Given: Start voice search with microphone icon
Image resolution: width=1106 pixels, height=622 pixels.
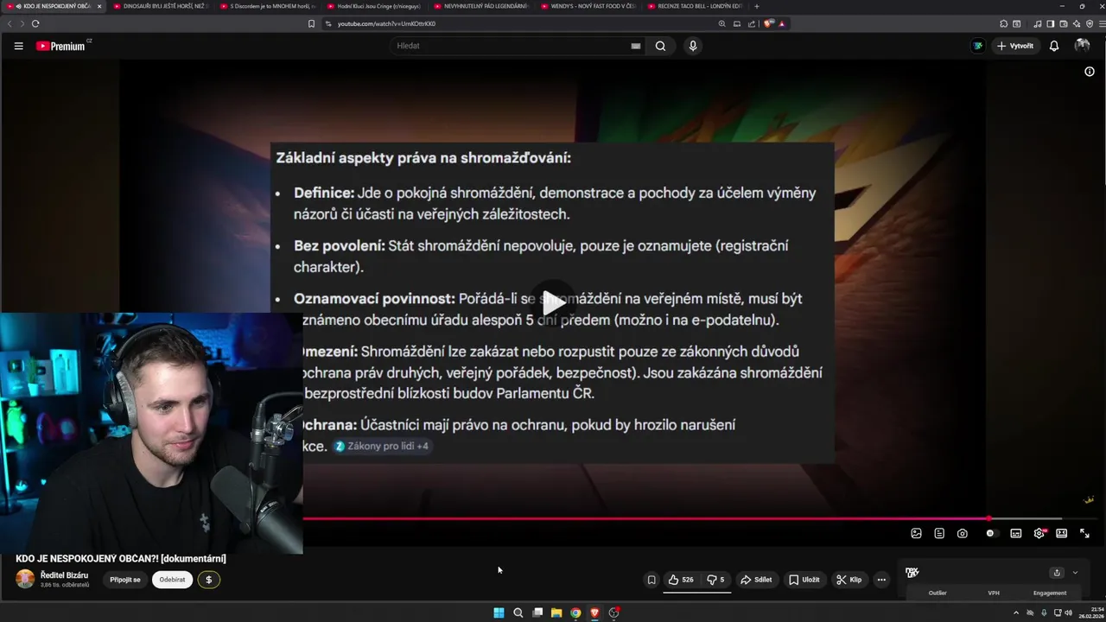Looking at the screenshot, I should (692, 46).
